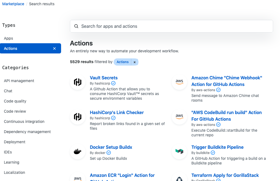Image resolution: width=280 pixels, height=181 pixels.
Task: Click the Buildkite logo icon
Action: [x=179, y=152]
